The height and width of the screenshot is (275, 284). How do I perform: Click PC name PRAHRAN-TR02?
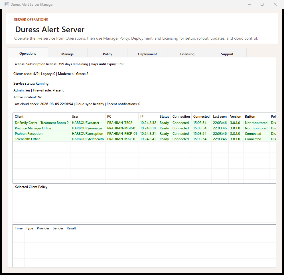coord(120,123)
